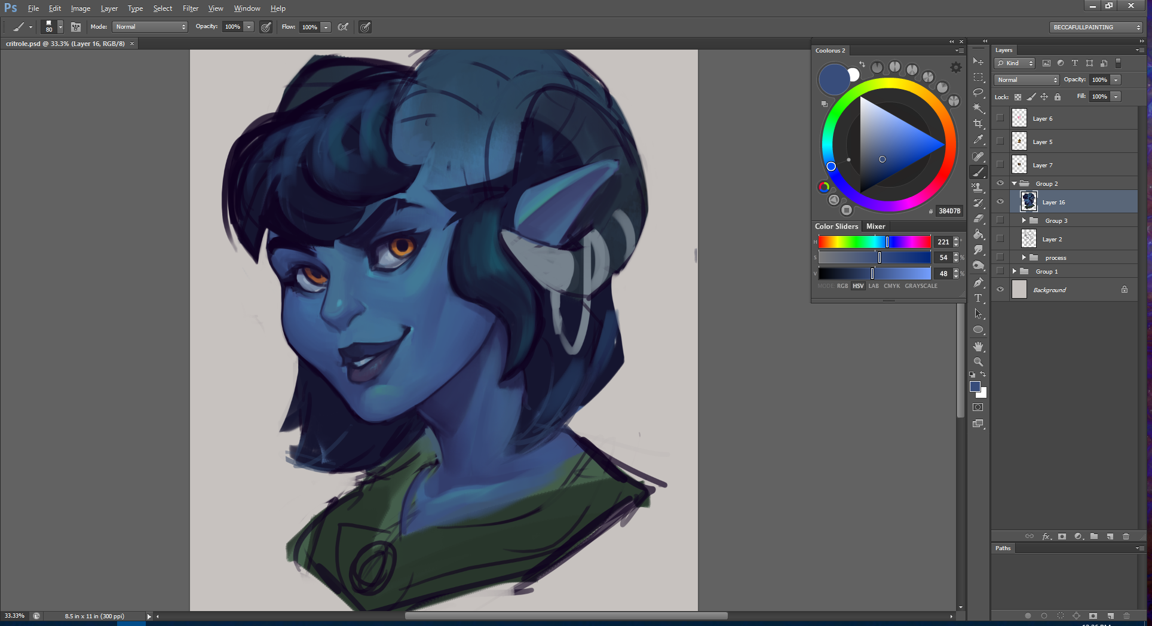Open the Filter menu
This screenshot has width=1152, height=626.
[191, 8]
